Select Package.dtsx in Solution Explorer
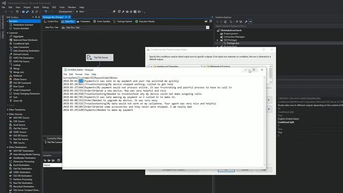Screen dimensions: 343x193 click(x=233, y=43)
